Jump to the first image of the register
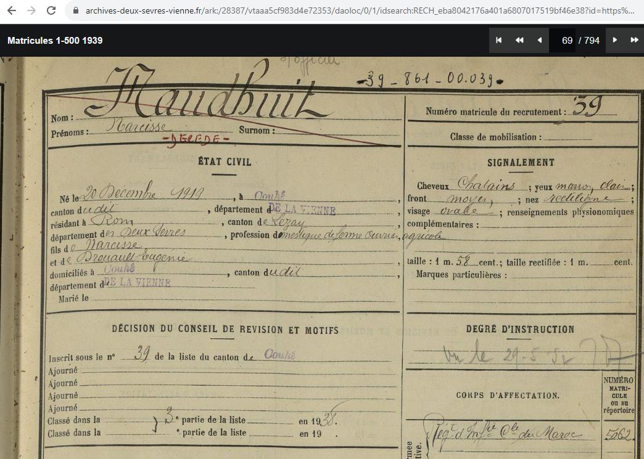This screenshot has width=644, height=459. coord(499,40)
